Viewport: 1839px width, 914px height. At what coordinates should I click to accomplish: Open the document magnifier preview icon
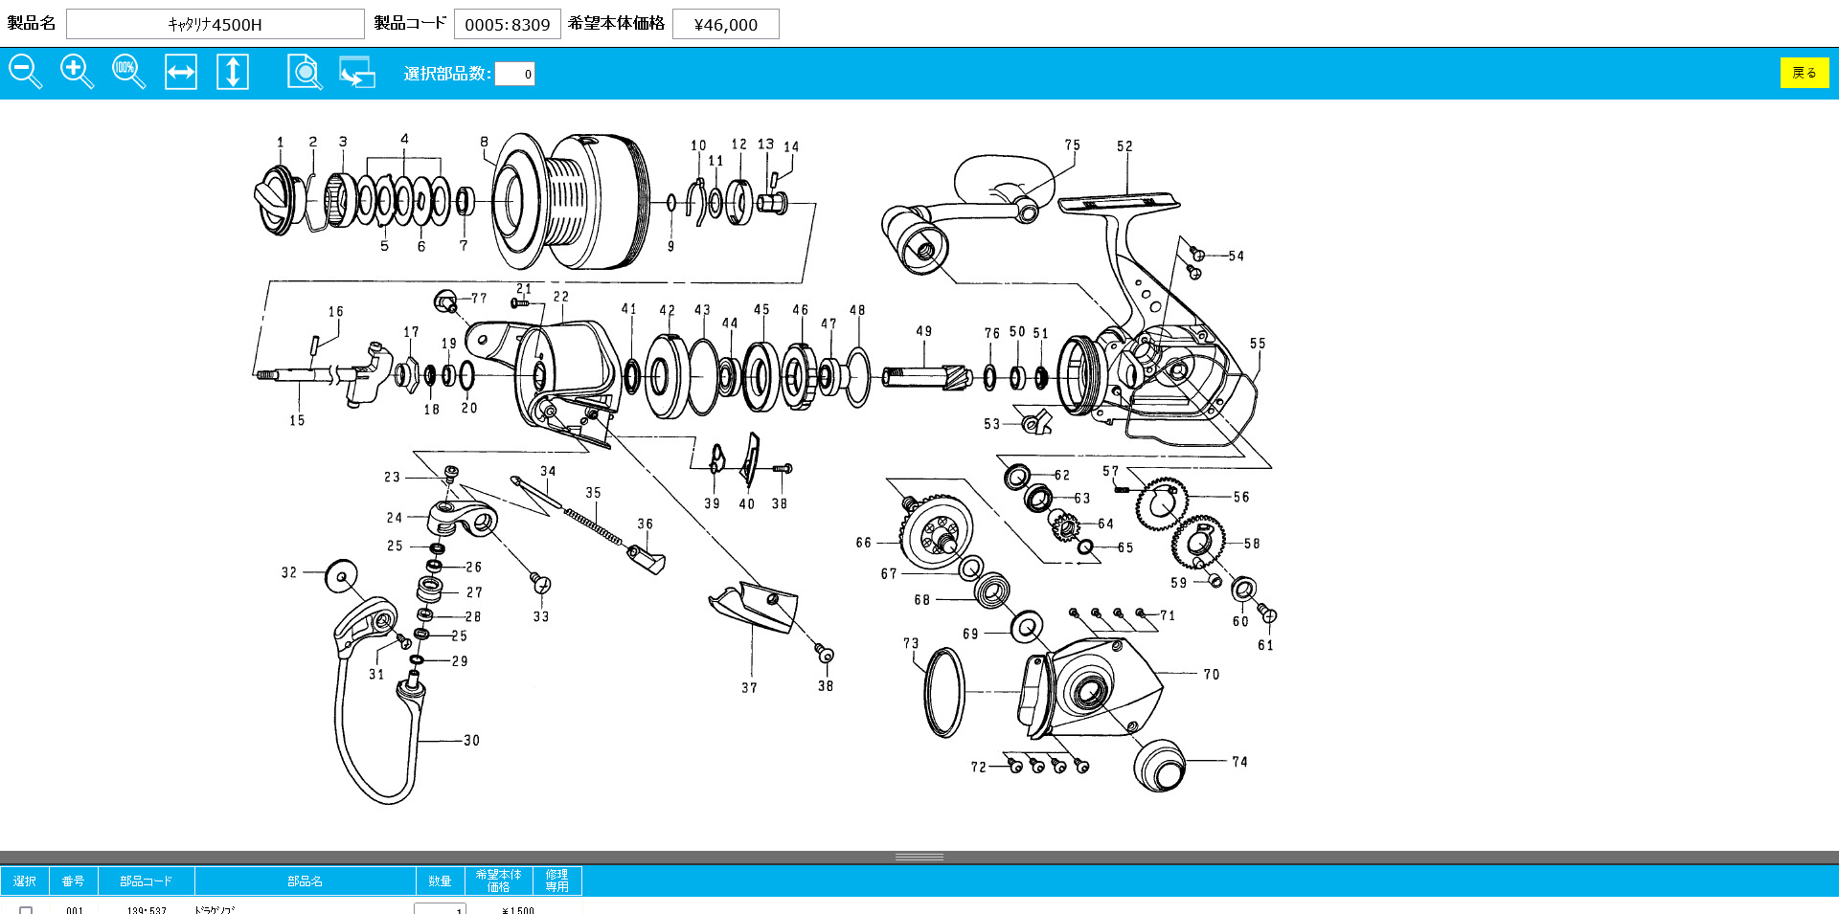(305, 73)
